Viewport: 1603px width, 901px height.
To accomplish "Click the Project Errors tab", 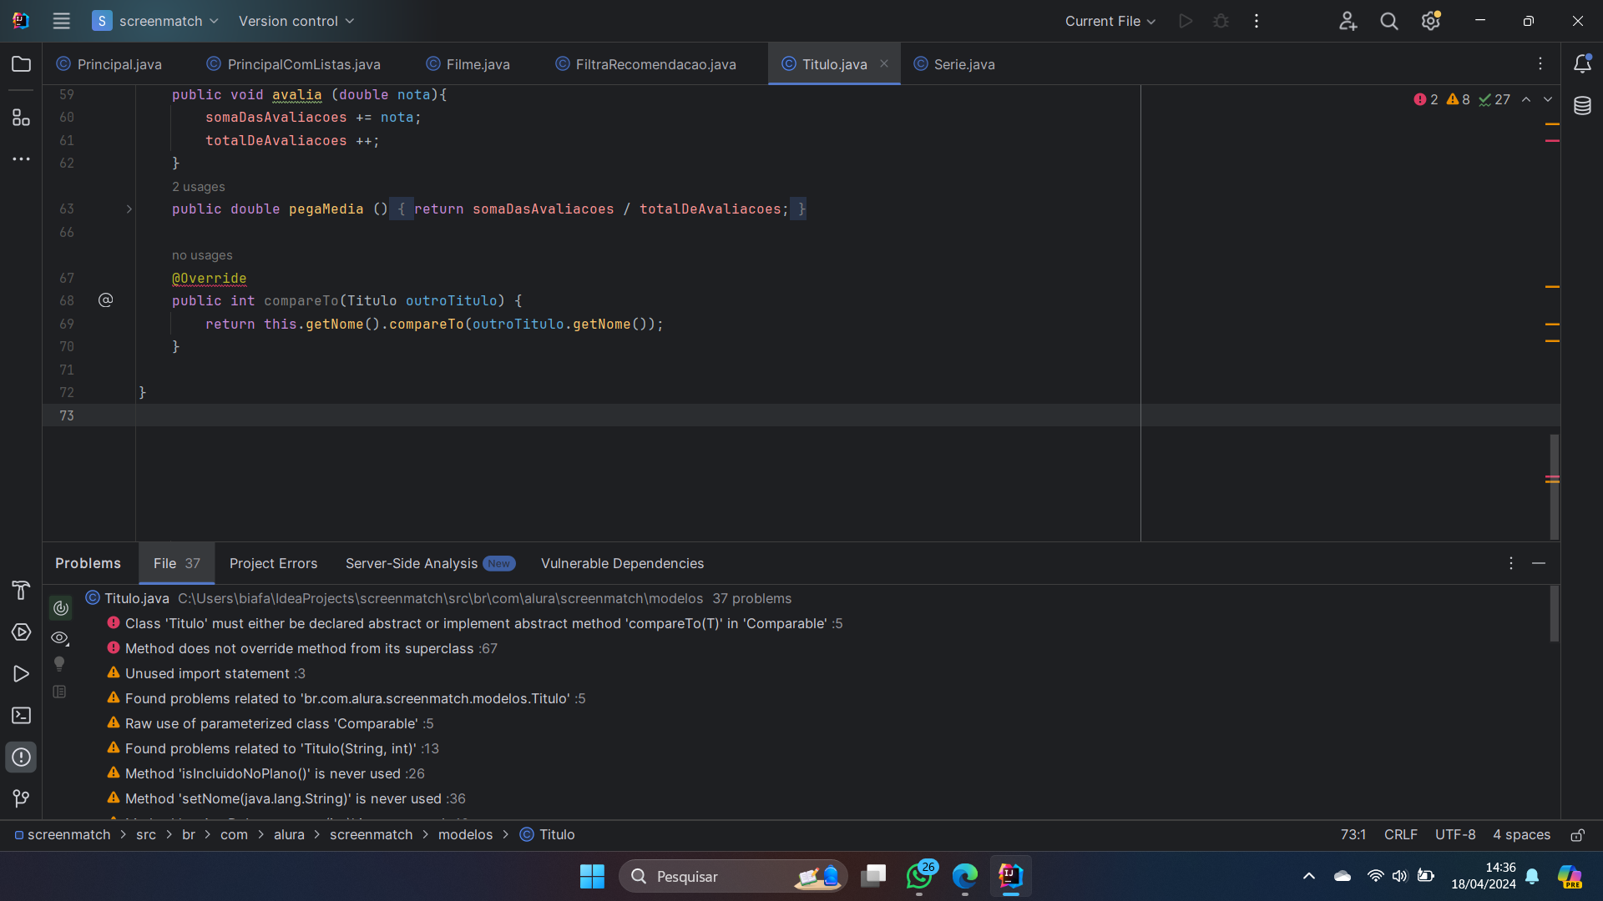I will pos(273,562).
